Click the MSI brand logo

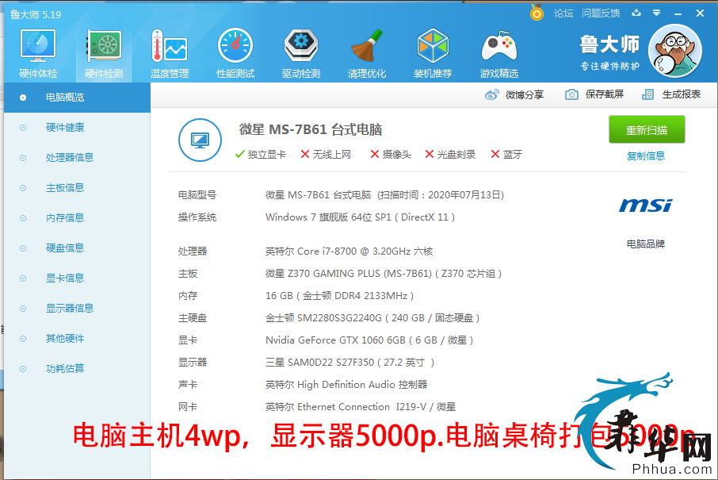point(646,205)
